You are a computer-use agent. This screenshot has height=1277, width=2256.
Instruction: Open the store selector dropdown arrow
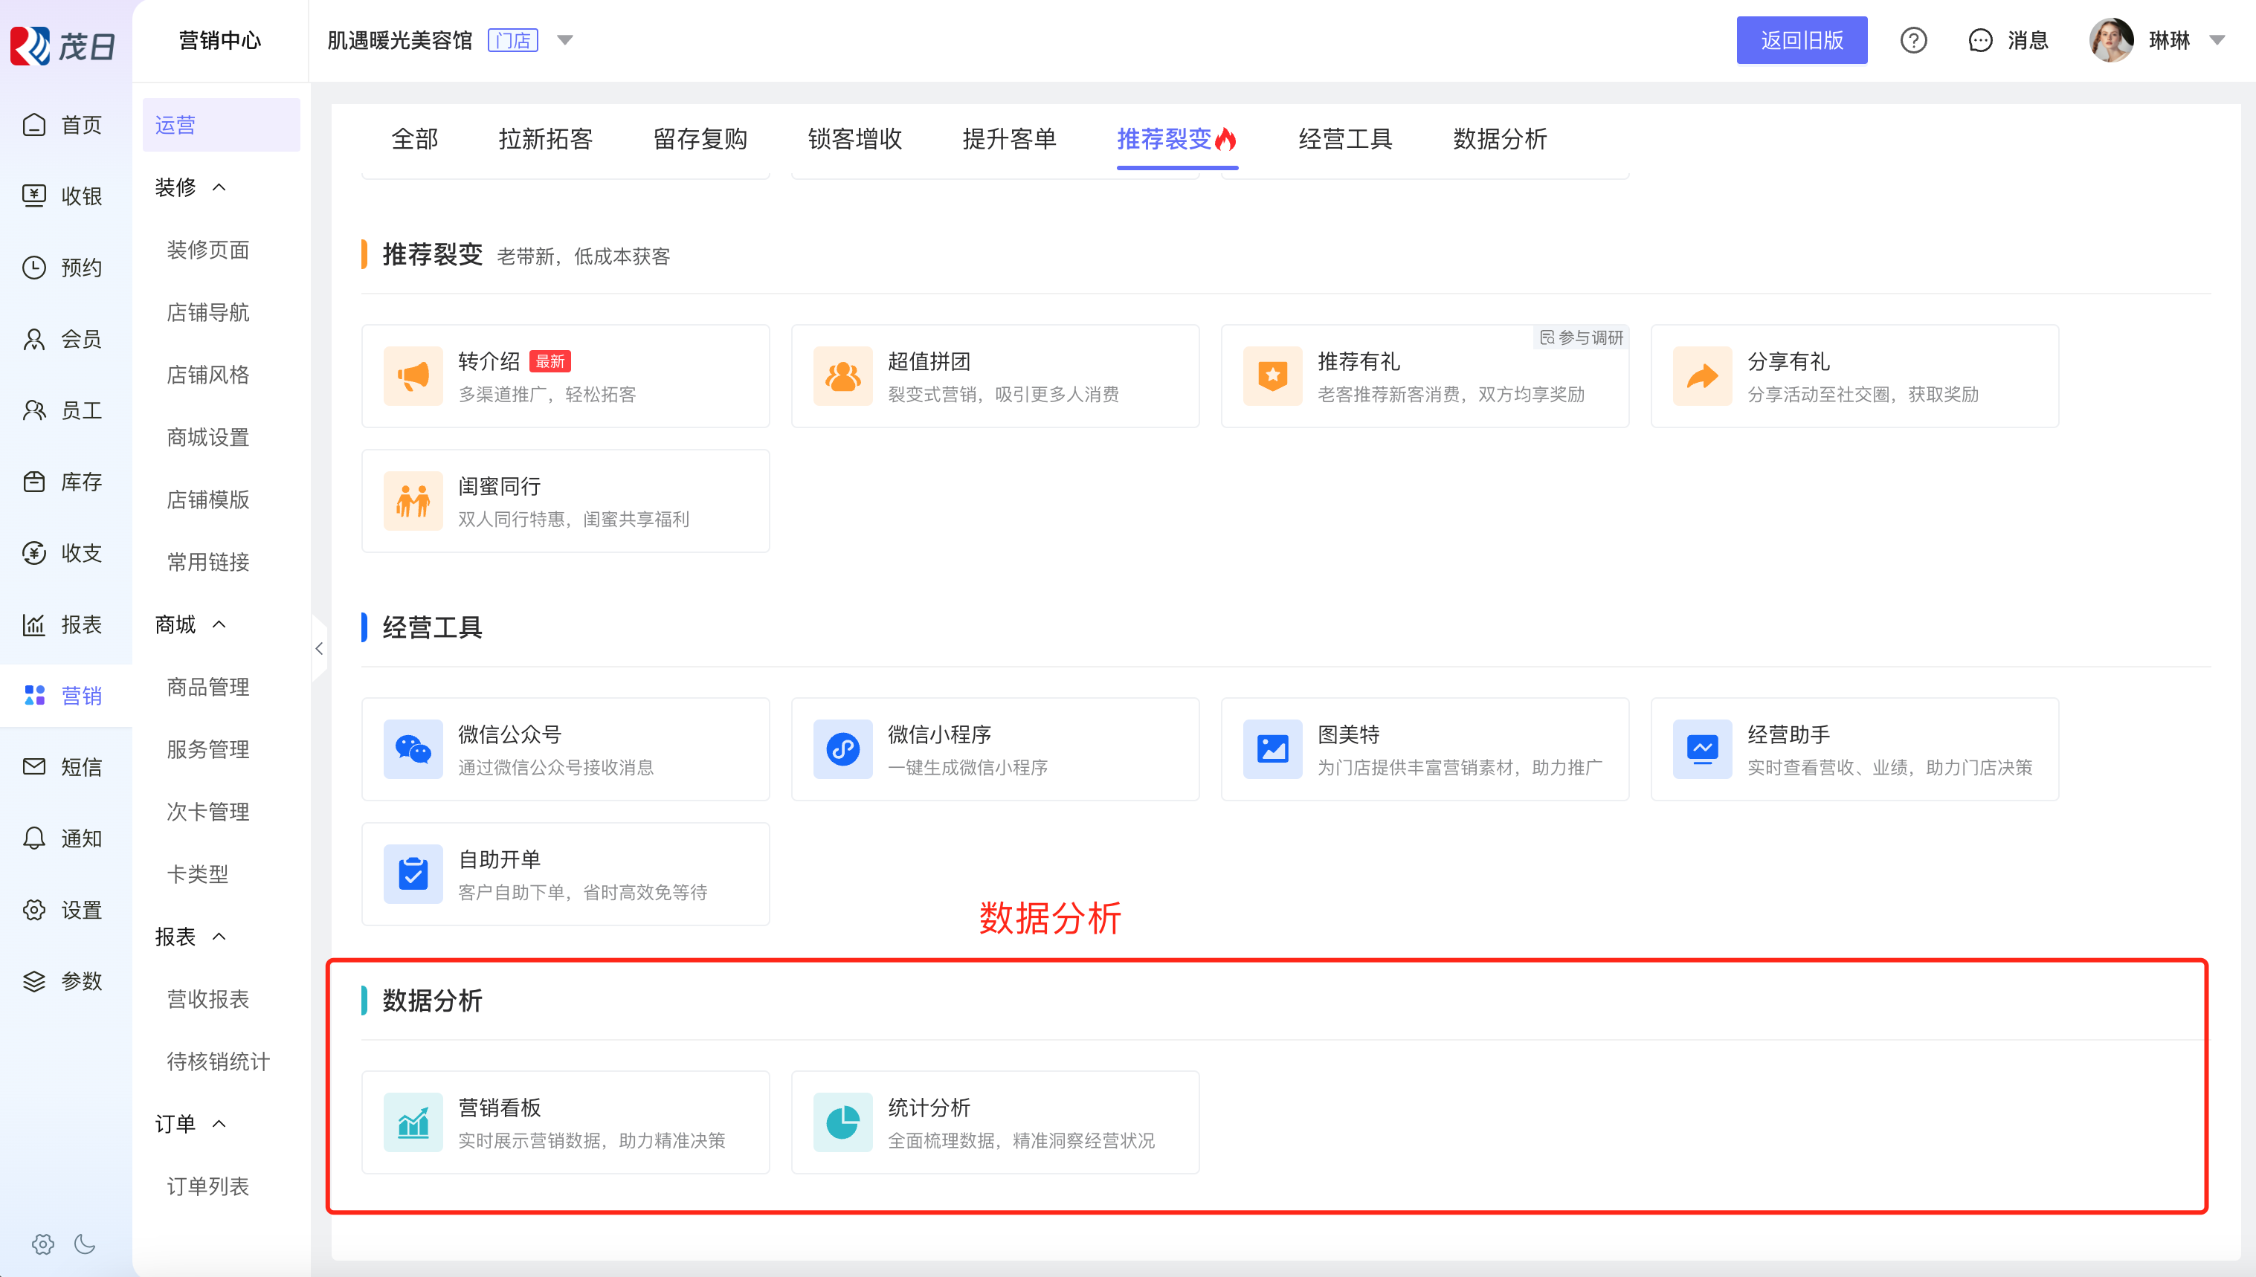pos(565,40)
